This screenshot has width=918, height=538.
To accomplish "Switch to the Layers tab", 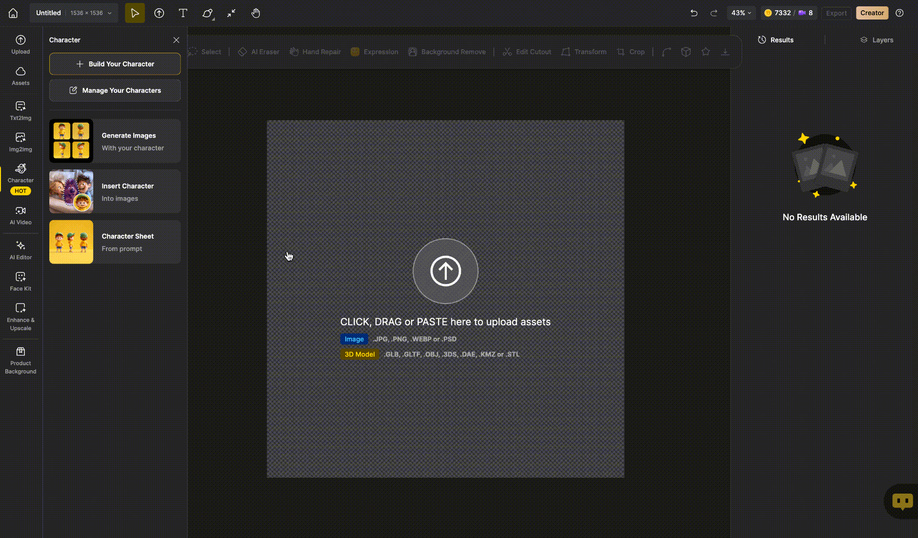I will (876, 40).
